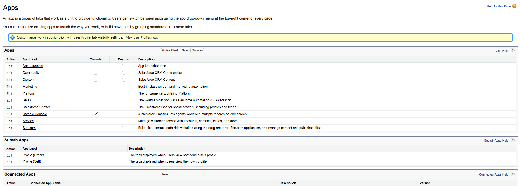Open the Profile (Self) label link
The height and width of the screenshot is (186, 520).
[x=32, y=161]
